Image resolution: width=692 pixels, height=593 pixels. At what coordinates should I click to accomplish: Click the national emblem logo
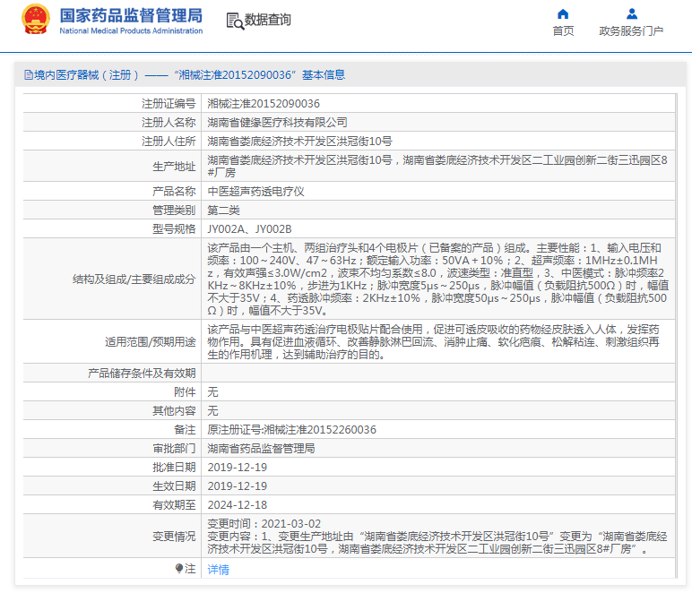point(36,20)
